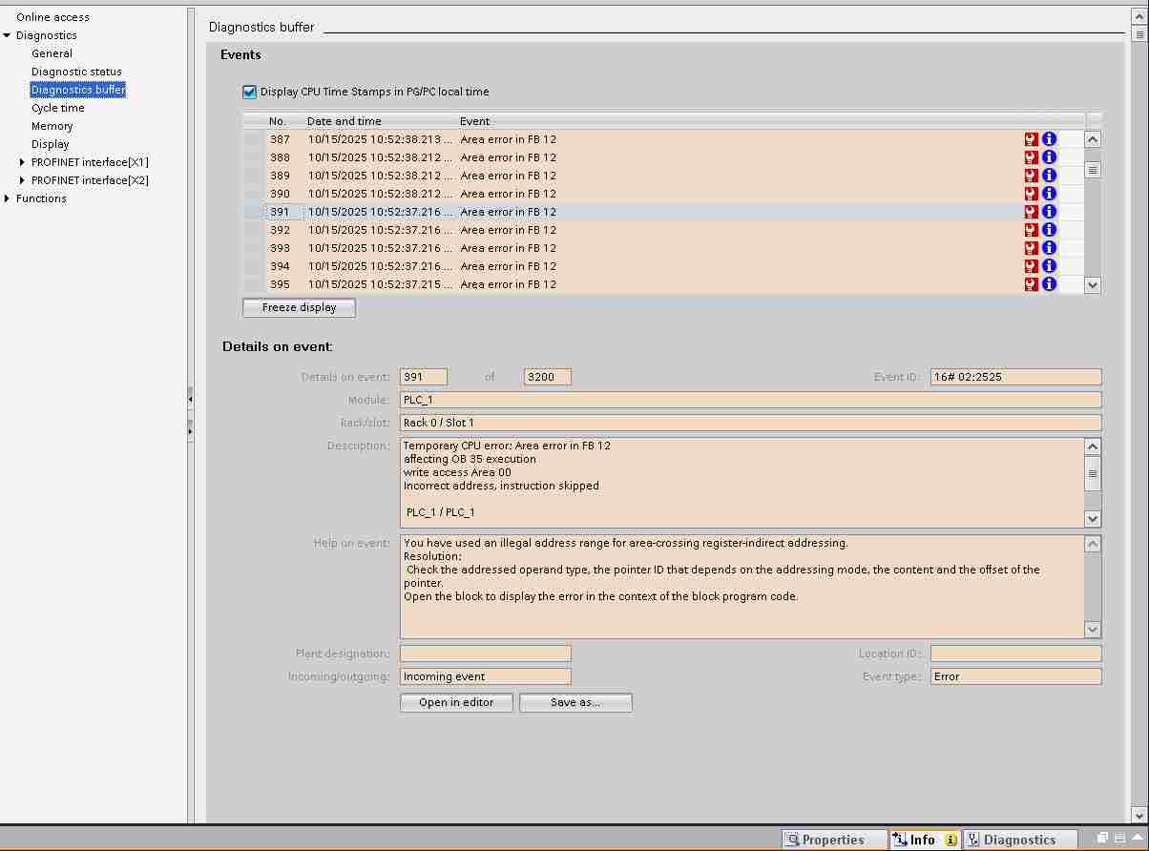Expand inspector panel with bottom-right up arrow

click(1137, 839)
